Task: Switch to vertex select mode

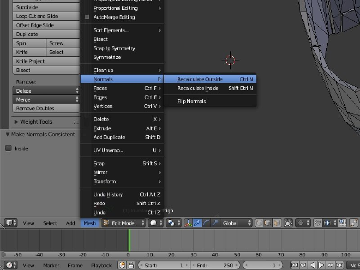Action: pyautogui.click(x=259, y=223)
